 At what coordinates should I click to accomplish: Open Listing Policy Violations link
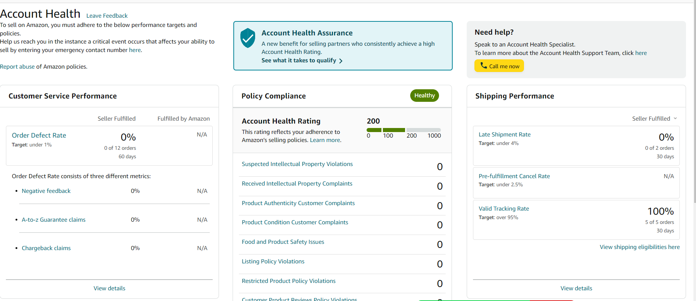(x=273, y=262)
